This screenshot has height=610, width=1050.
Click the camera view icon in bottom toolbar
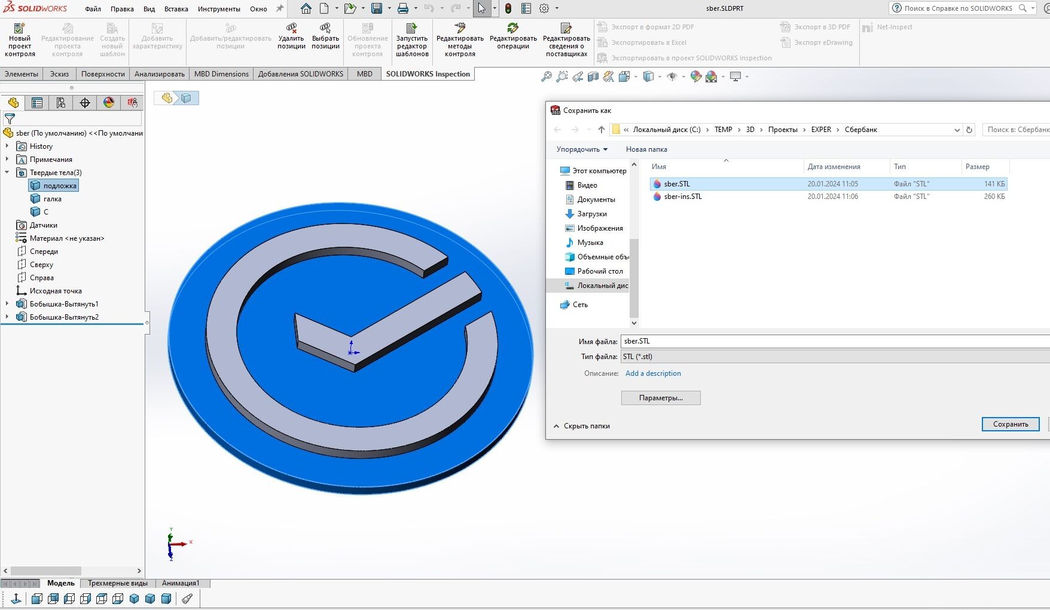click(x=187, y=599)
